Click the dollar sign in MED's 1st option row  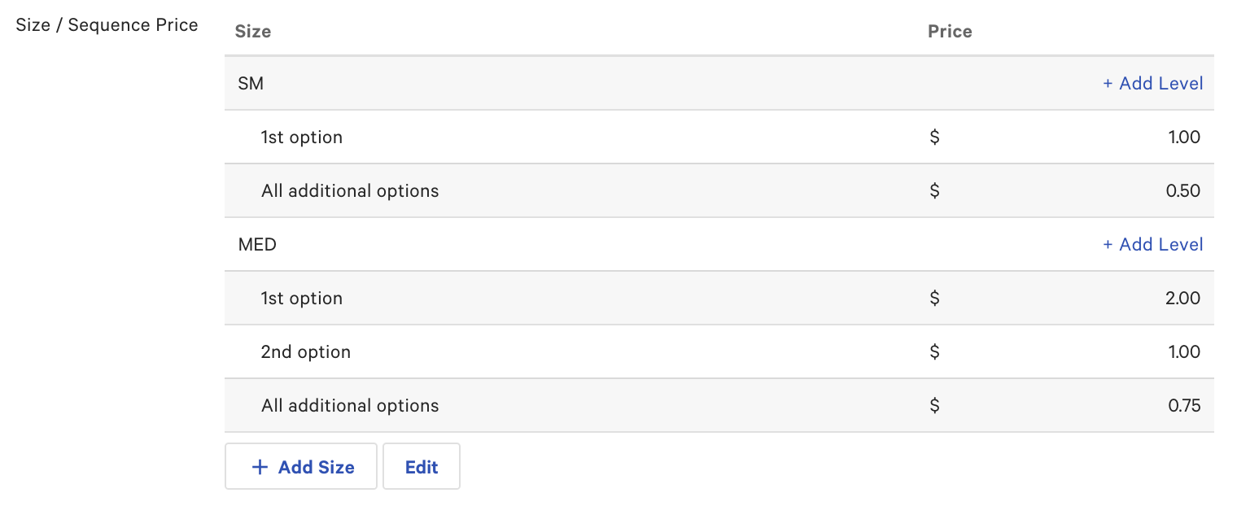(x=933, y=298)
